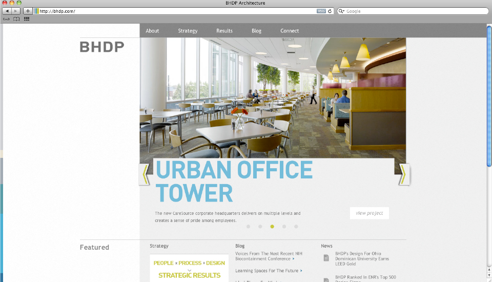The height and width of the screenshot is (282, 492).
Task: Click the add bookmark plus button
Action: (28, 11)
